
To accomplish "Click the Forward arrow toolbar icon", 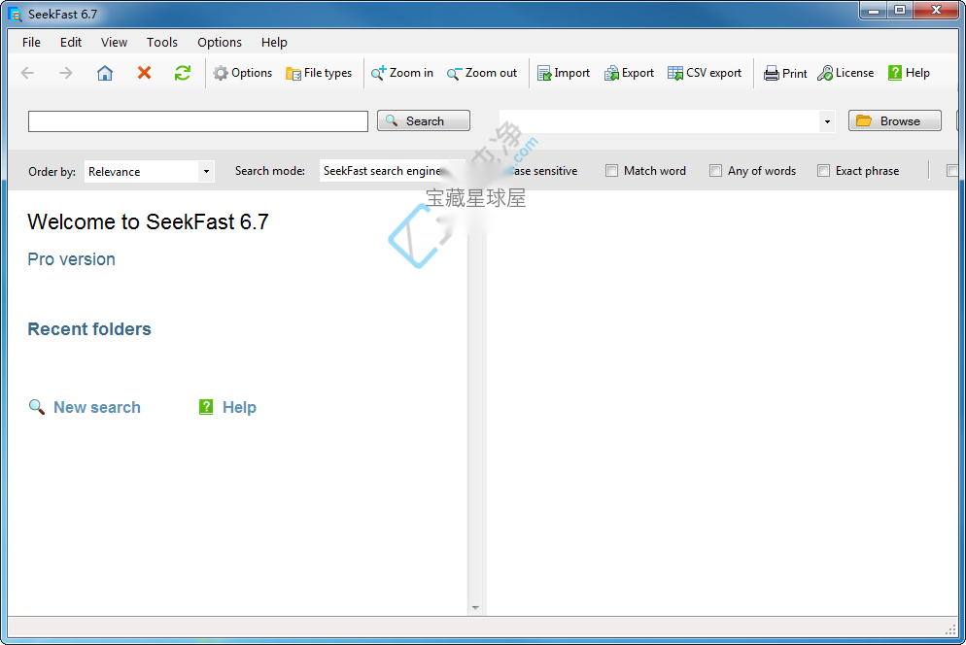I will [x=66, y=73].
